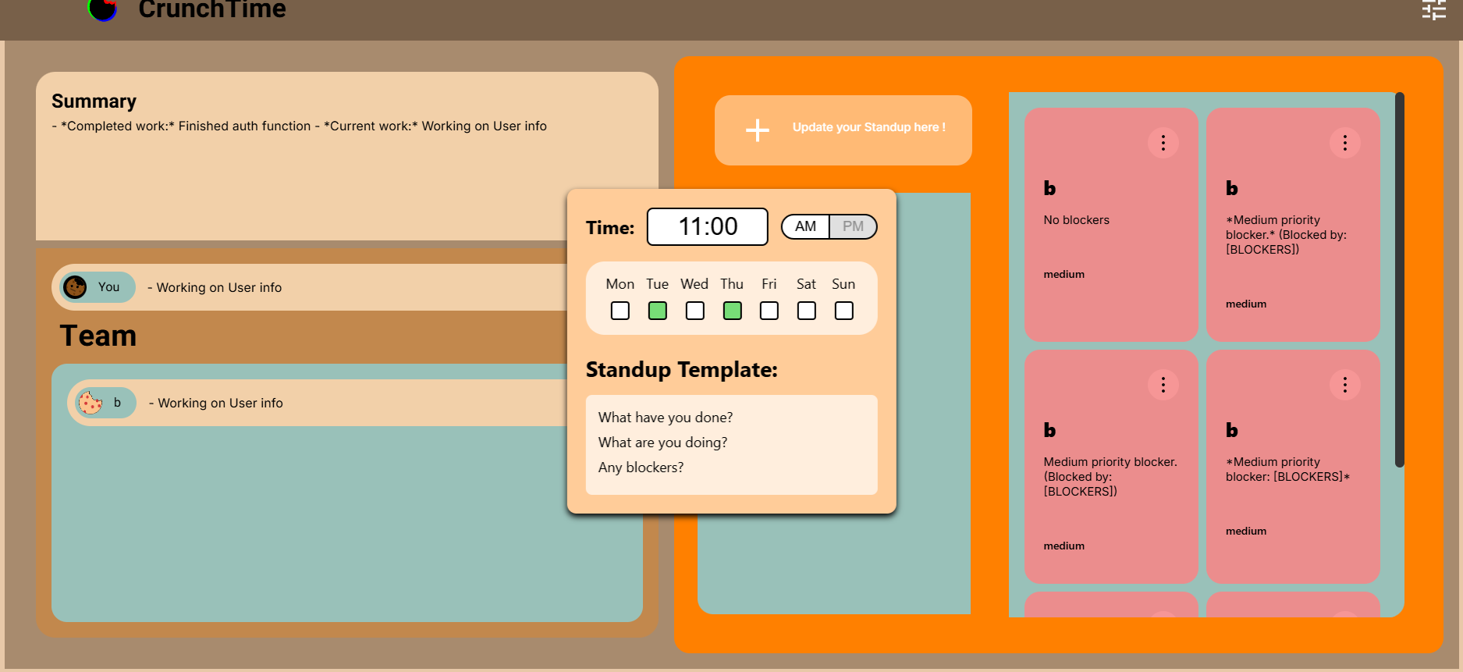Check the Mon checkbox
The height and width of the screenshot is (672, 1463).
tap(620, 311)
